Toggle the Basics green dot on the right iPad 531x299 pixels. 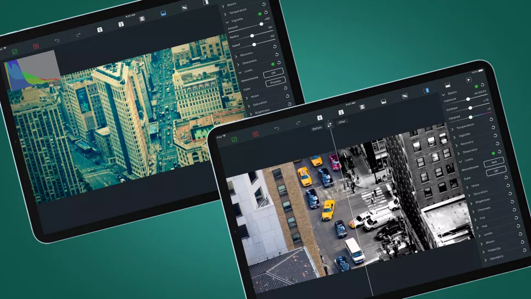click(476, 86)
